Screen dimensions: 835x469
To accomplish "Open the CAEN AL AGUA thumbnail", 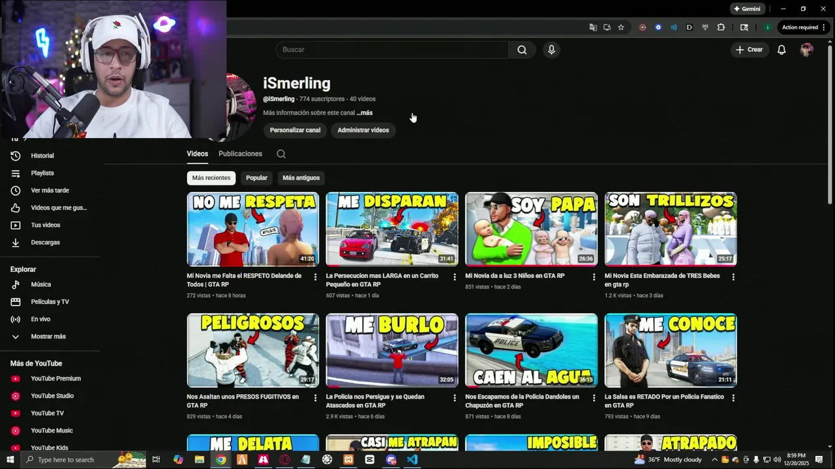I will pyautogui.click(x=531, y=350).
